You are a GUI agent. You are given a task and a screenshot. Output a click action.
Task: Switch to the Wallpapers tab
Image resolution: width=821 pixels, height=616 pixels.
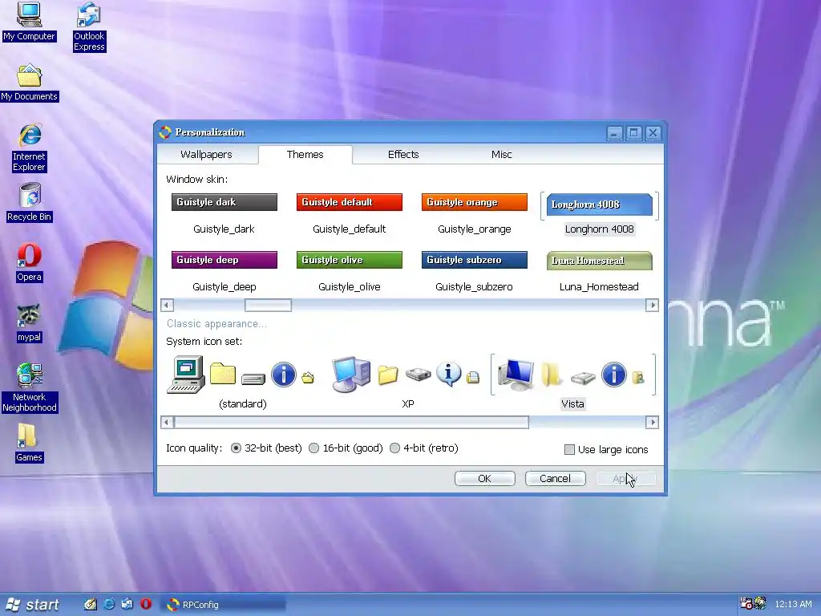(x=206, y=155)
